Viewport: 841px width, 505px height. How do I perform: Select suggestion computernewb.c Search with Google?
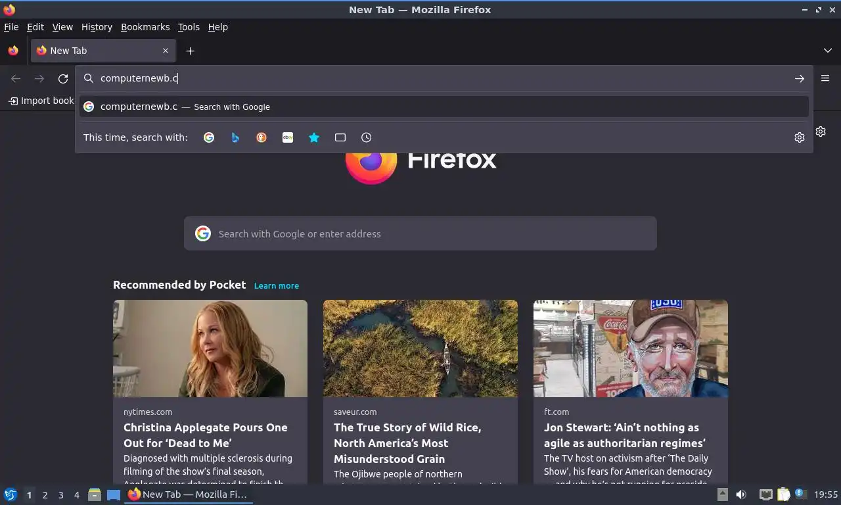pyautogui.click(x=444, y=107)
